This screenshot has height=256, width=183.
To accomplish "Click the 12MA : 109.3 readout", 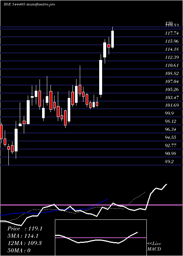I will (x=25, y=243).
